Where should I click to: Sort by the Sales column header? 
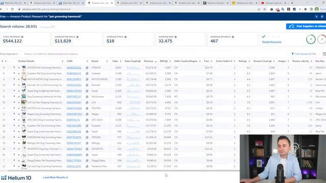tap(115, 61)
